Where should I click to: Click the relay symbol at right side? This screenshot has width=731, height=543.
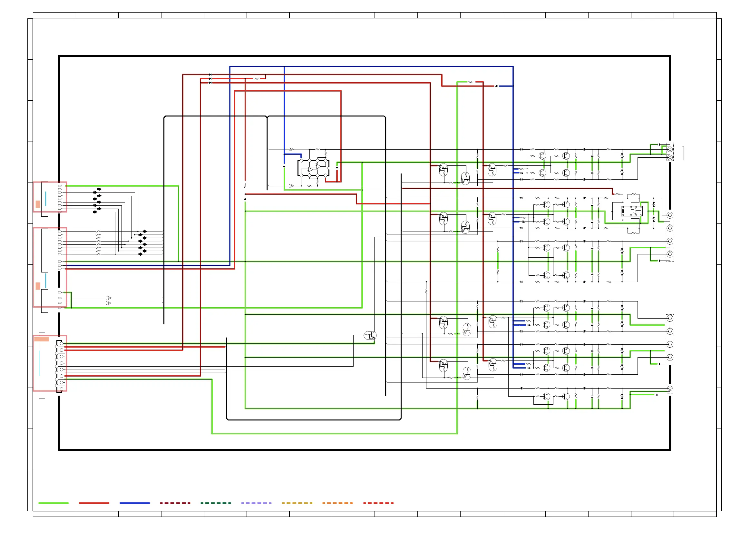coord(631,211)
